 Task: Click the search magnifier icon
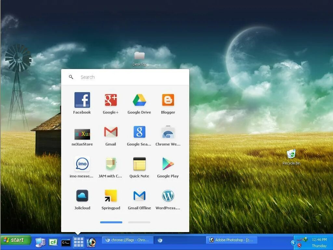(x=71, y=77)
